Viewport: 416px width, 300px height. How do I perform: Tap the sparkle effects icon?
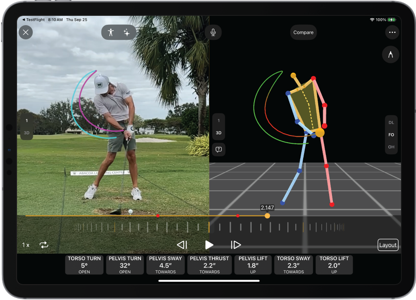tap(127, 32)
